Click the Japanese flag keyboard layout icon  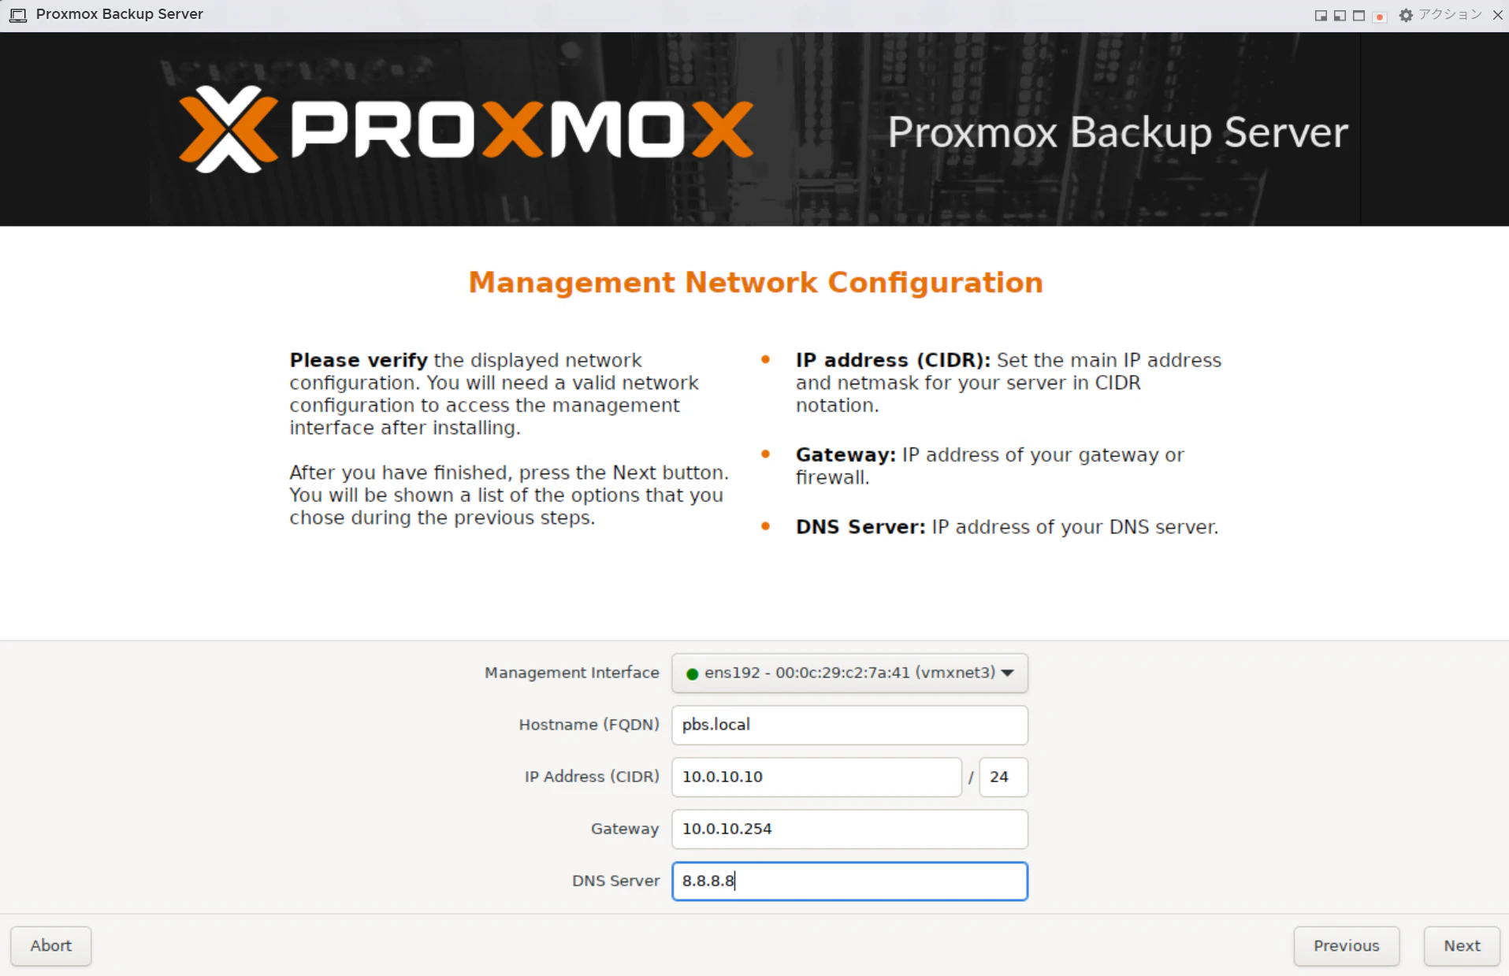tap(1379, 16)
